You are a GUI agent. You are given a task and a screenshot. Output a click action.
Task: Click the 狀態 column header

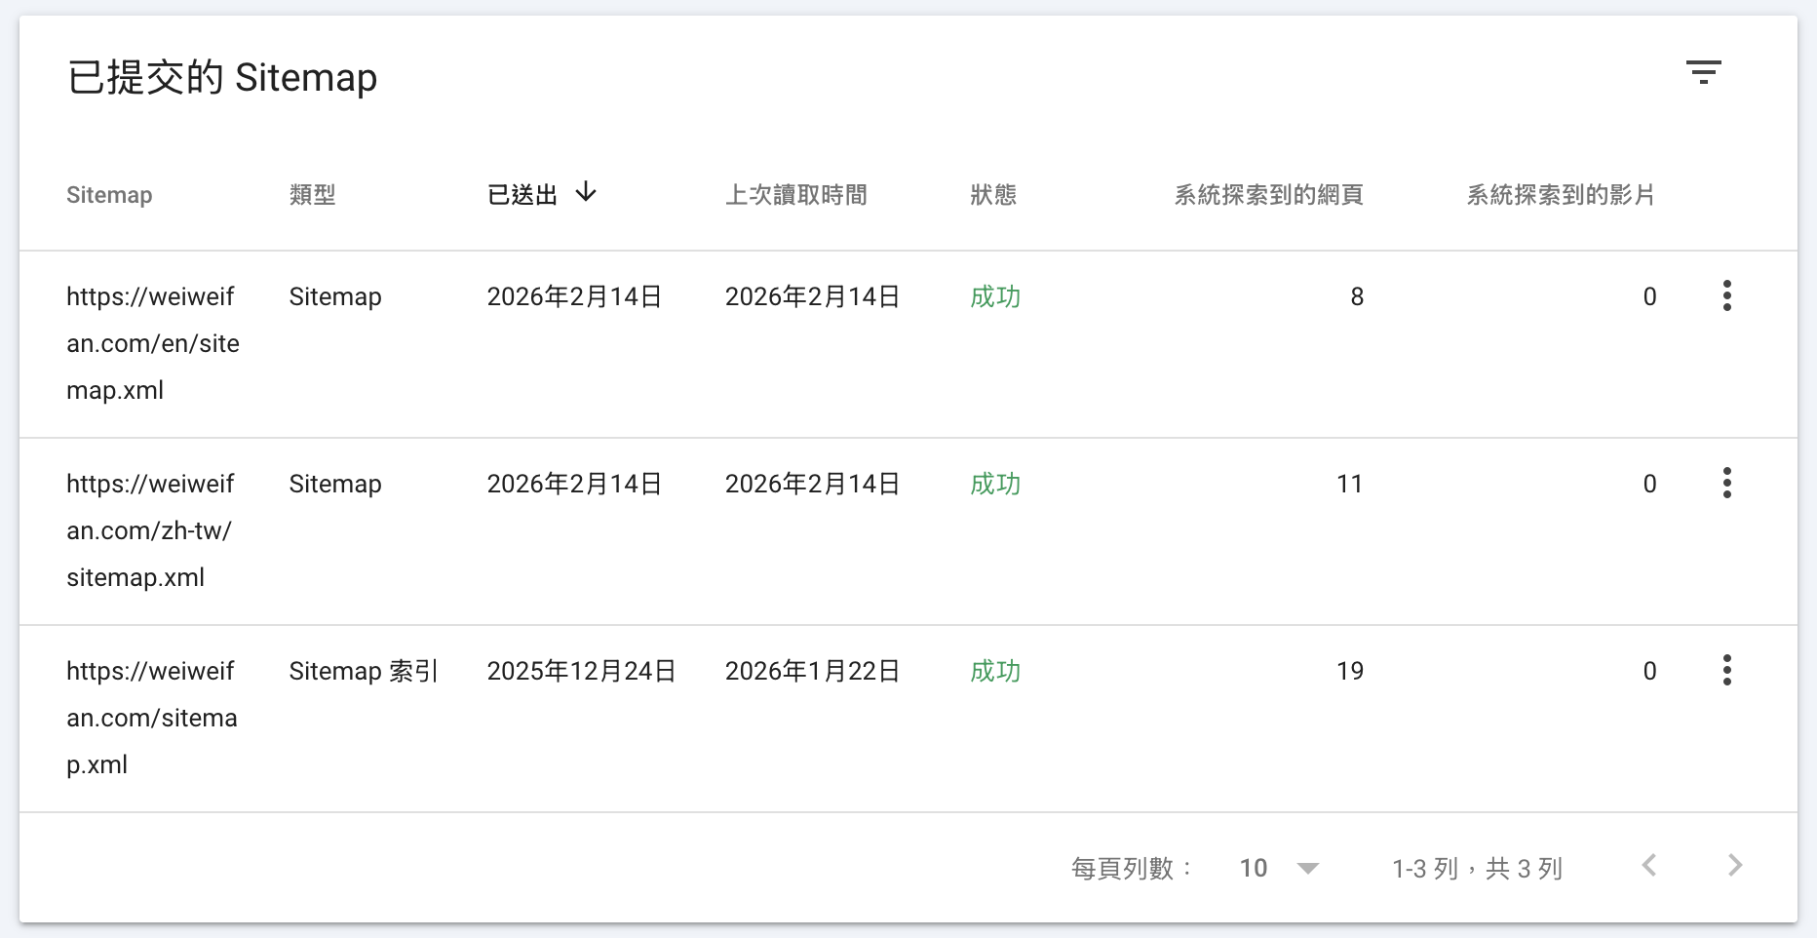993,195
